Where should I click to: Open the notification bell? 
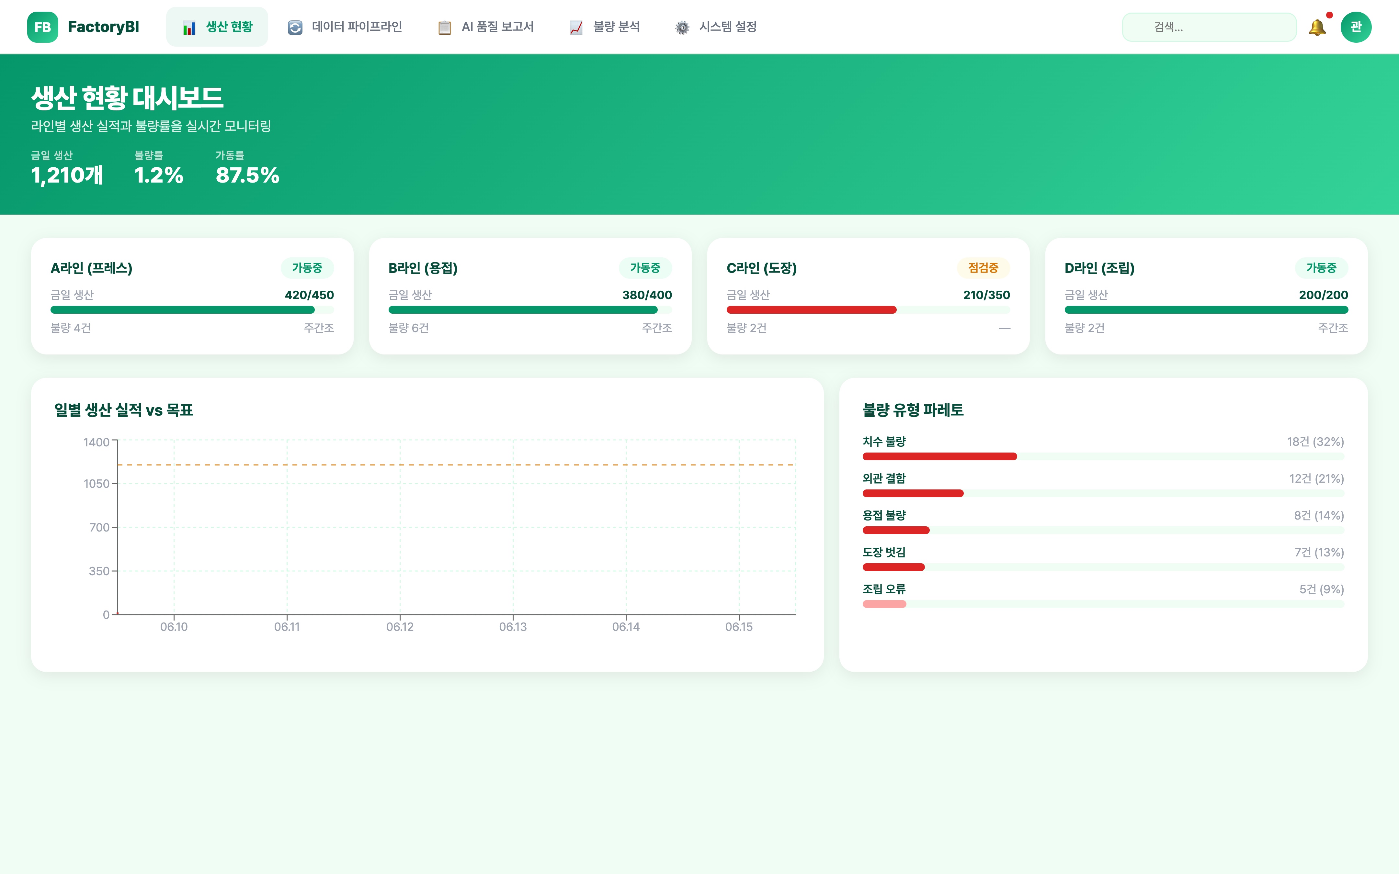coord(1317,27)
